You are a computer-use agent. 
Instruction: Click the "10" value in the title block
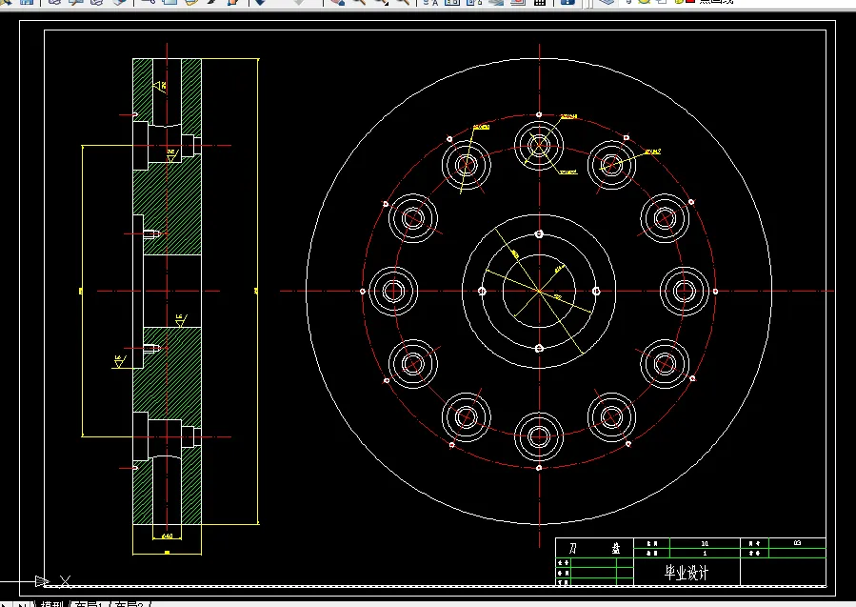[705, 543]
